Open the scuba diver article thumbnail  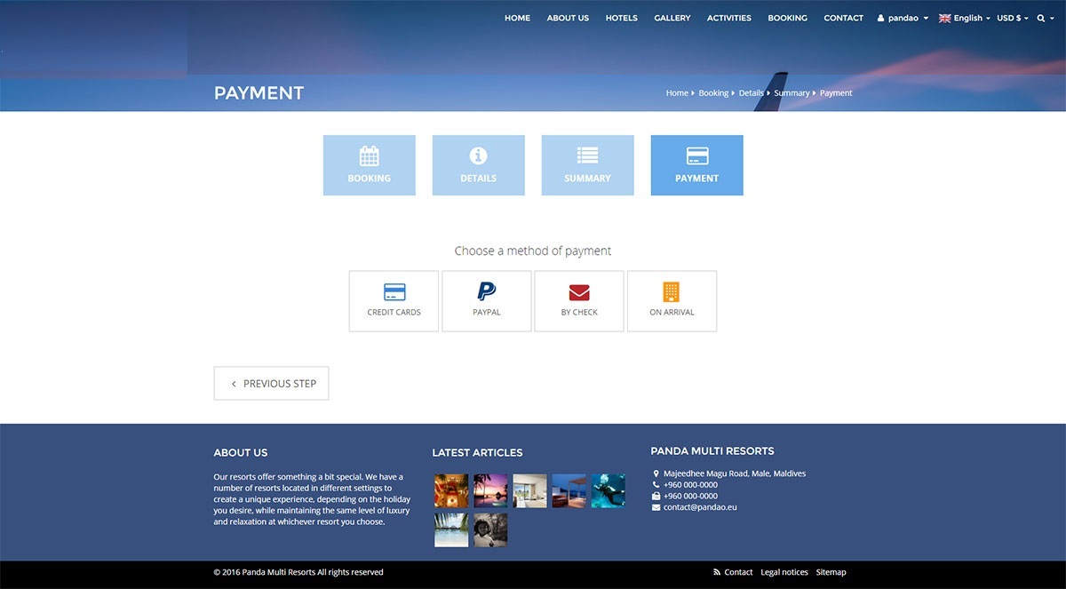[609, 490]
